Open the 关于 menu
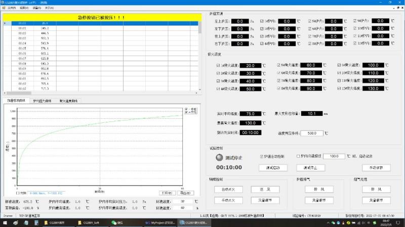The width and height of the screenshot is (405, 227). (x=49, y=8)
